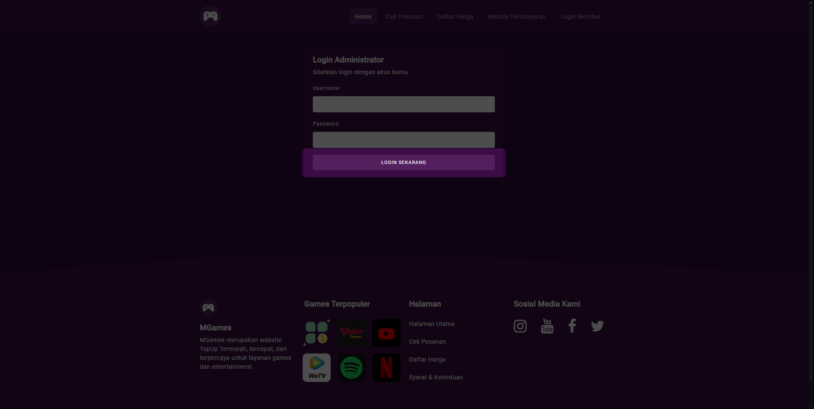Focus the Password input field

(404, 140)
